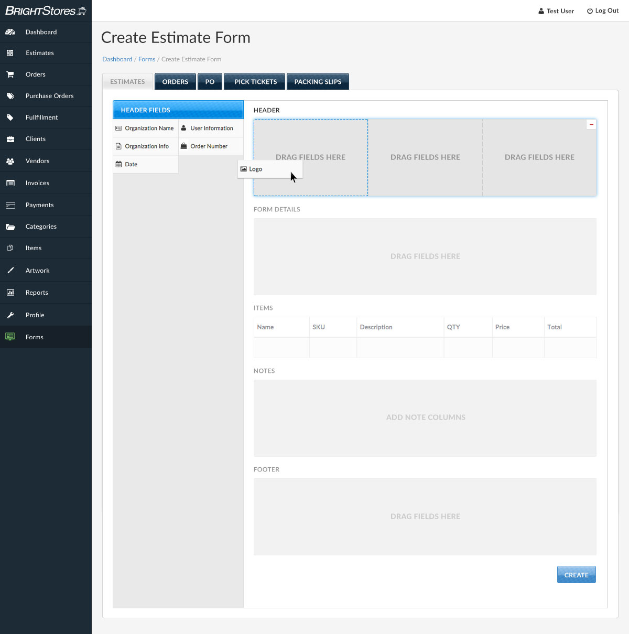Click the Orders shopping cart icon
629x634 pixels.
coord(10,74)
